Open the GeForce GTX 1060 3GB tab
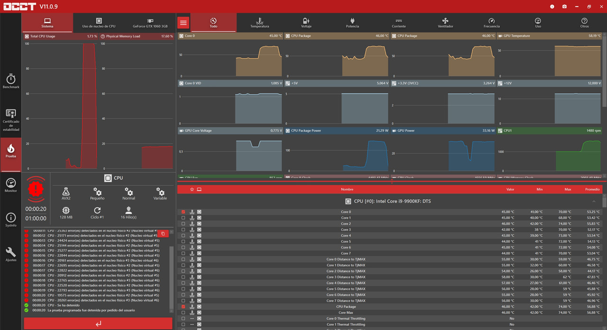607x330 pixels. (150, 23)
